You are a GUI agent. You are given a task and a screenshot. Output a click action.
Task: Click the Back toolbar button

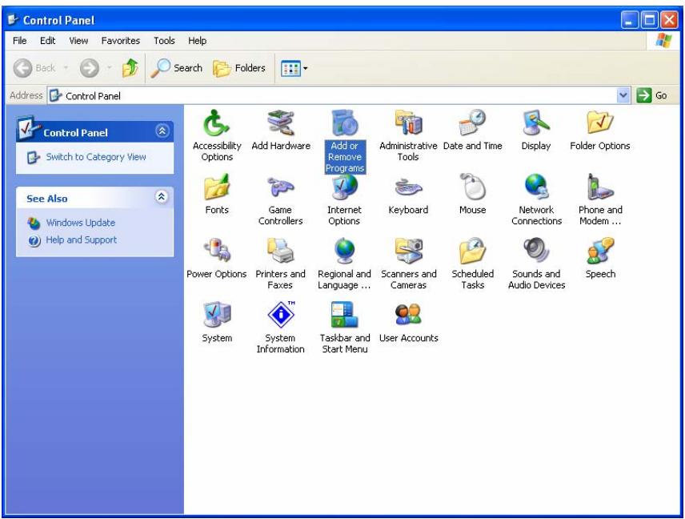pos(34,68)
